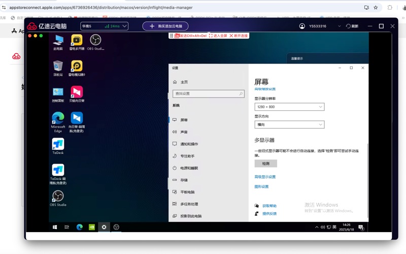Launch the 雷电模拟器9 desktop shortcut
The image size is (406, 254).
click(77, 68)
